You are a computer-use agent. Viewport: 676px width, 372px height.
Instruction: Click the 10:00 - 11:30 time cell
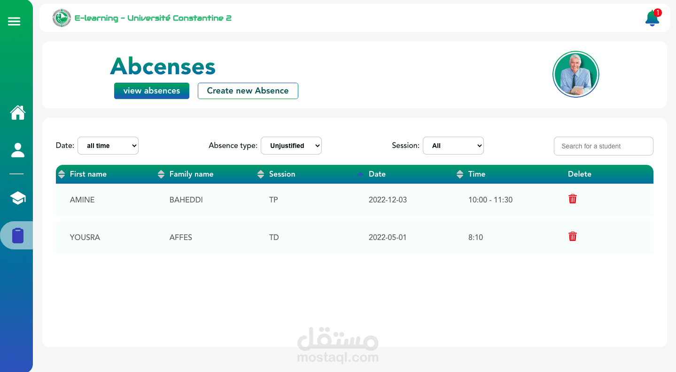(490, 200)
